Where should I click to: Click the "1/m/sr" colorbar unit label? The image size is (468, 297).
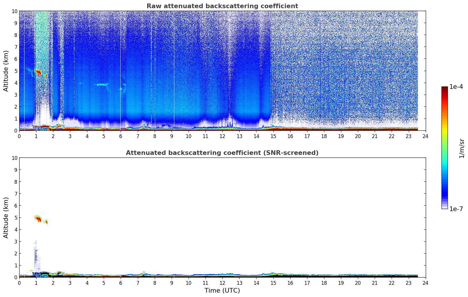pyautogui.click(x=461, y=148)
